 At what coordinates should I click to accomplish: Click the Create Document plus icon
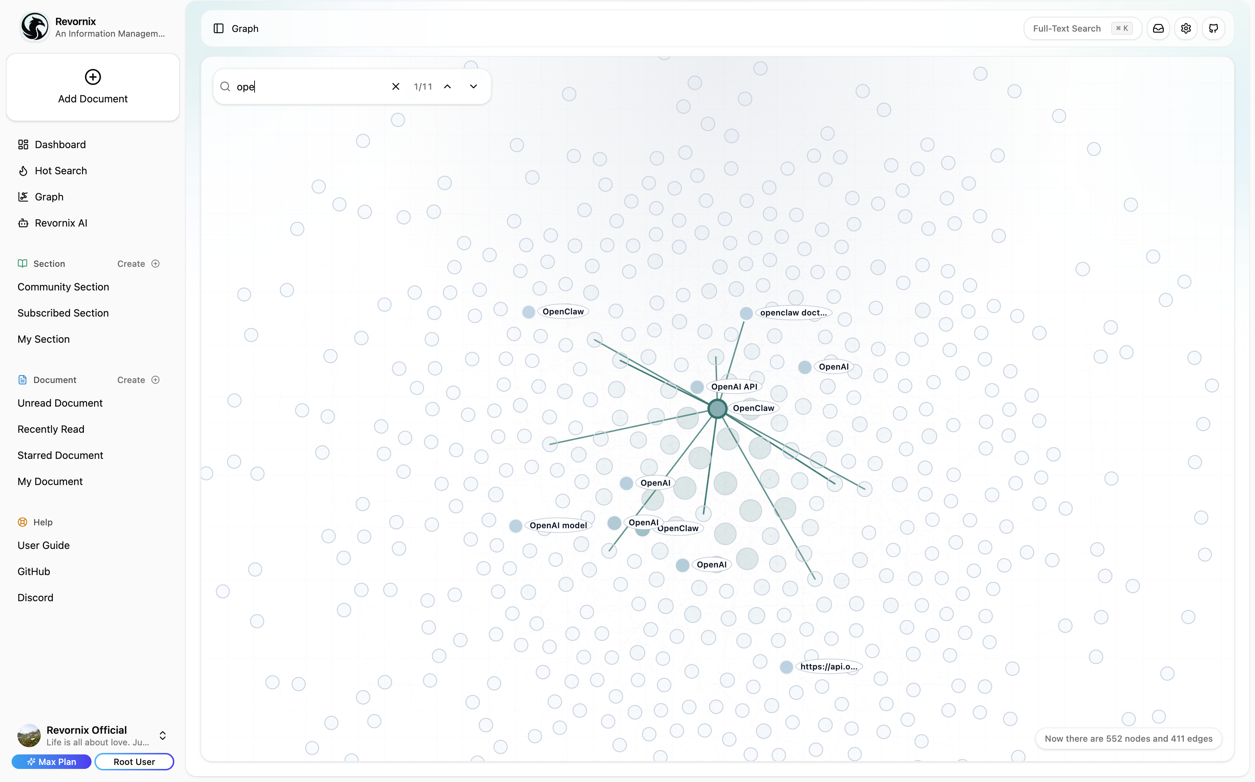pos(155,380)
